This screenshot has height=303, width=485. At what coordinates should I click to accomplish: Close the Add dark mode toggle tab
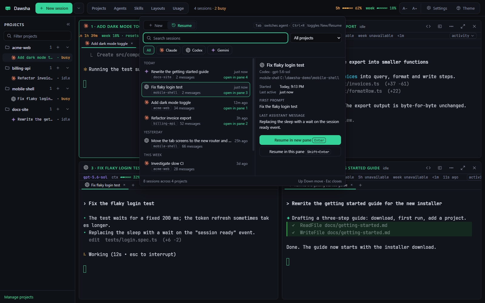pyautogui.click(x=132, y=43)
